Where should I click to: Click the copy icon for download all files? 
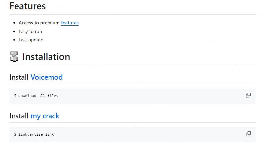tap(248, 95)
